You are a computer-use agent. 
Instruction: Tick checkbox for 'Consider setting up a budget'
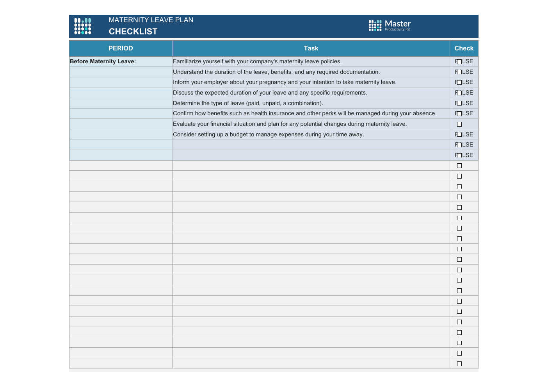pyautogui.click(x=459, y=134)
